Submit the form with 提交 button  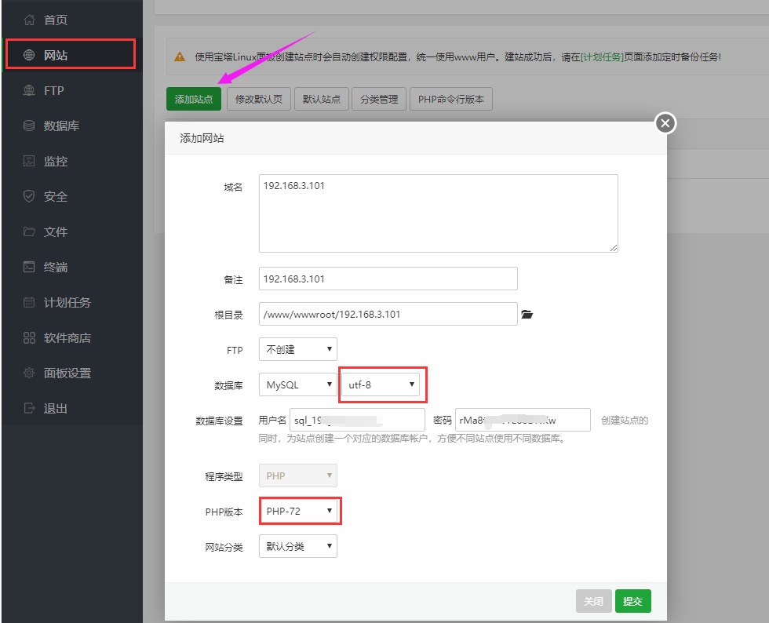coord(632,601)
